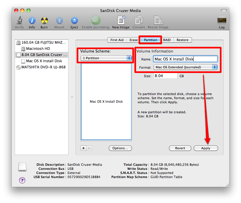Open the Format dropdown menu
This screenshot has height=203, width=241.
[x=185, y=67]
